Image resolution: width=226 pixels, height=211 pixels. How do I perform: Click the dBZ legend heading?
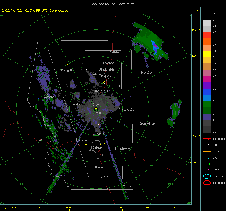click(213, 13)
